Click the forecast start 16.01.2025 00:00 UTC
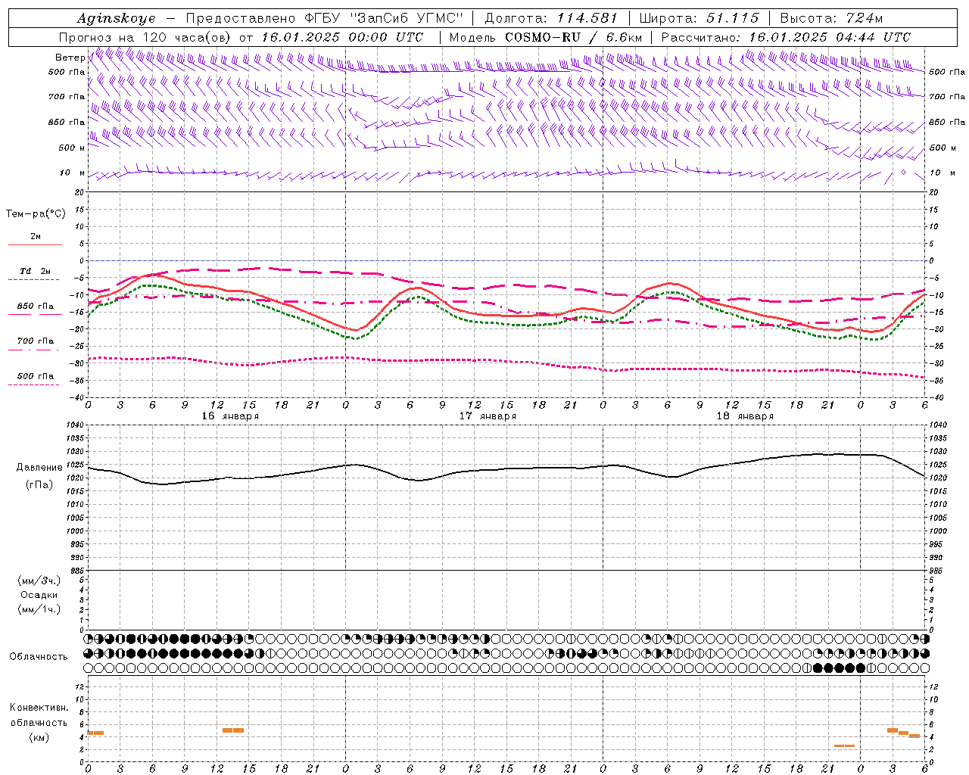The image size is (969, 775). [343, 37]
